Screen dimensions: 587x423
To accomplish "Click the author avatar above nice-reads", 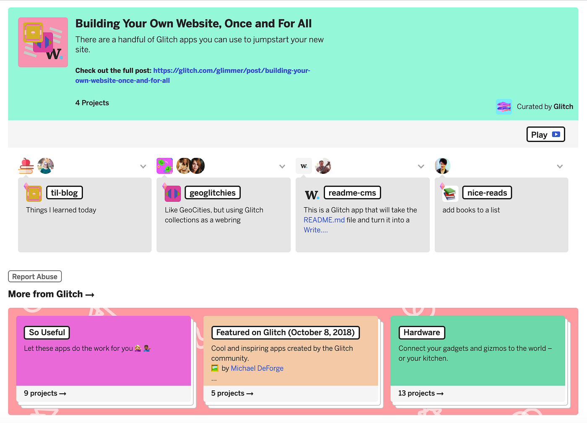I will click(442, 165).
